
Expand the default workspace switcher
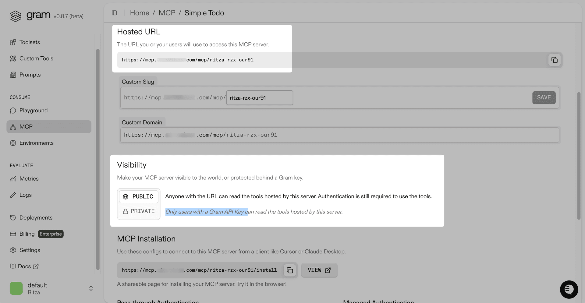(90, 288)
